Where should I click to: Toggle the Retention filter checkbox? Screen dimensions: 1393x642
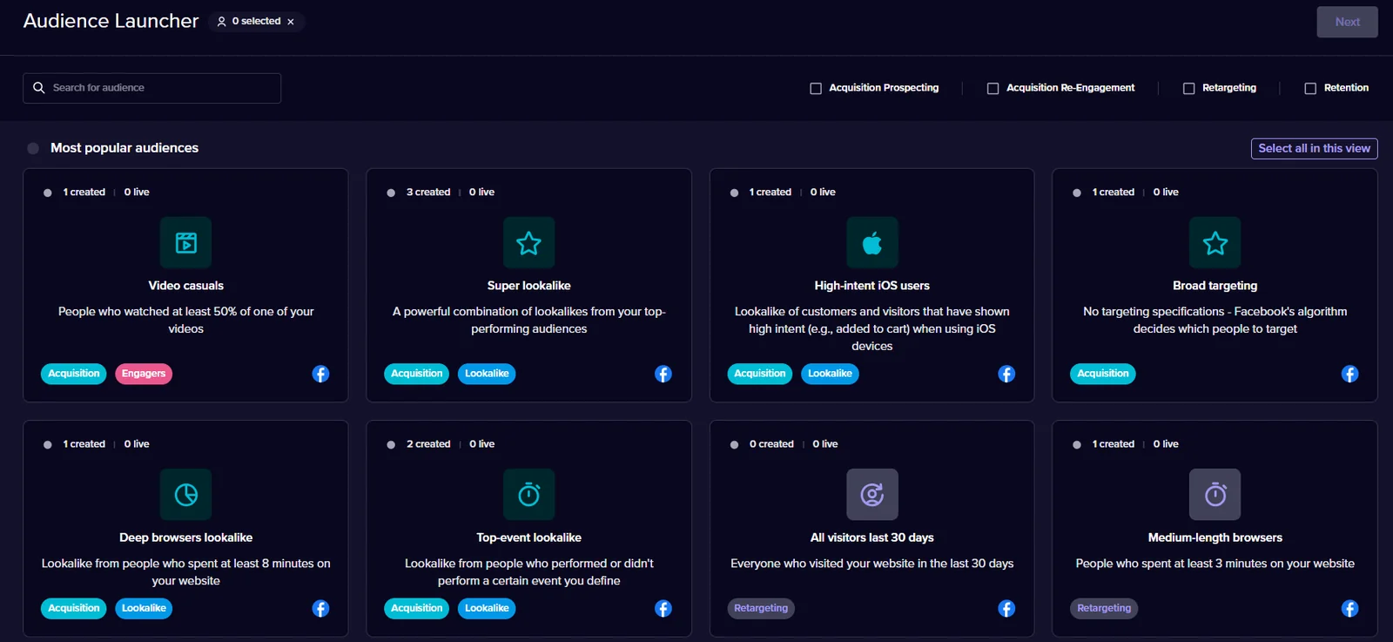coord(1310,88)
